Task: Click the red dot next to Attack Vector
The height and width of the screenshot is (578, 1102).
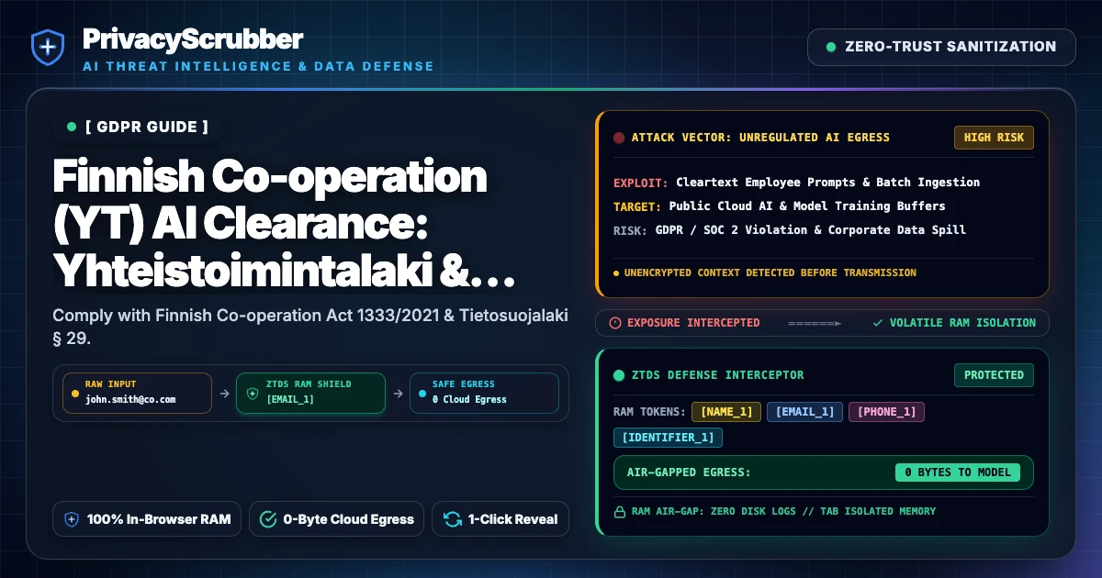Action: (619, 138)
